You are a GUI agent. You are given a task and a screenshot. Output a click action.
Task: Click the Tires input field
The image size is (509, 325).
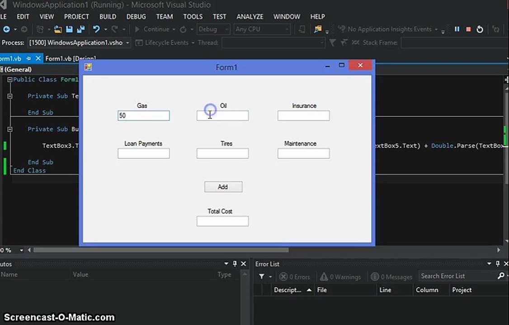pos(223,153)
